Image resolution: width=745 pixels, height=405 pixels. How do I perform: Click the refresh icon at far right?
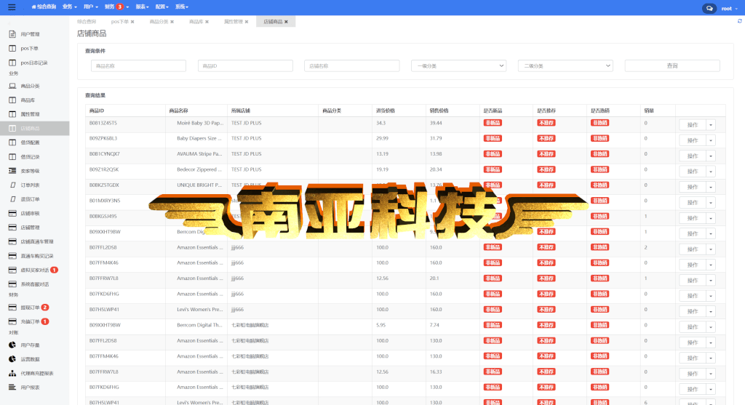740,21
